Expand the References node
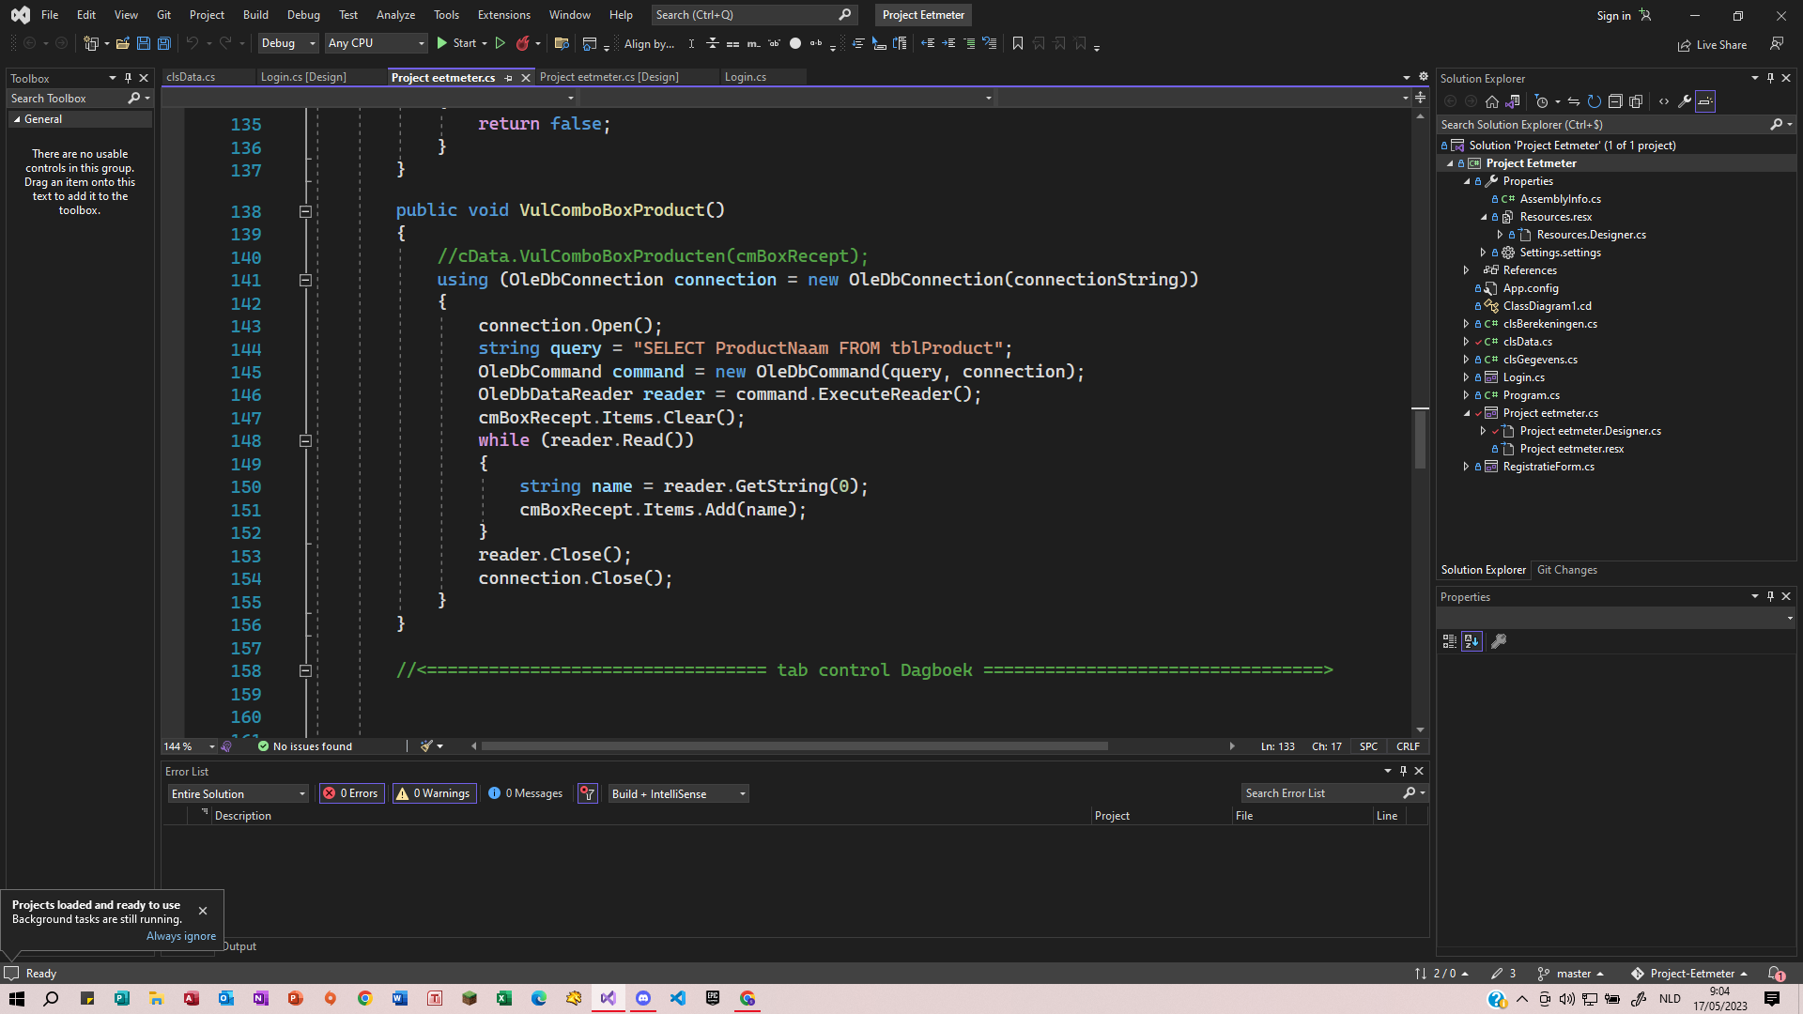 pyautogui.click(x=1466, y=270)
